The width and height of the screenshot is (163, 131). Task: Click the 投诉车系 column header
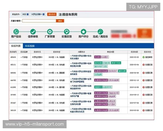[37, 52]
